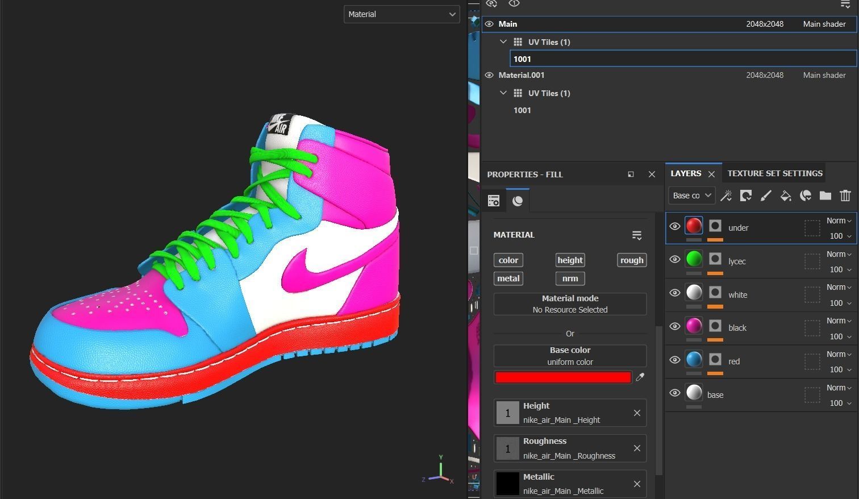Open the texture set list options menu
The height and width of the screenshot is (499, 859).
click(845, 4)
